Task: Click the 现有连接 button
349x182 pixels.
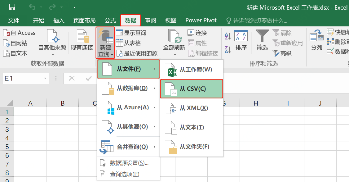Action: click(82, 40)
